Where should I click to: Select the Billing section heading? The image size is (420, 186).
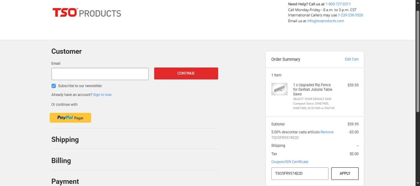(61, 161)
